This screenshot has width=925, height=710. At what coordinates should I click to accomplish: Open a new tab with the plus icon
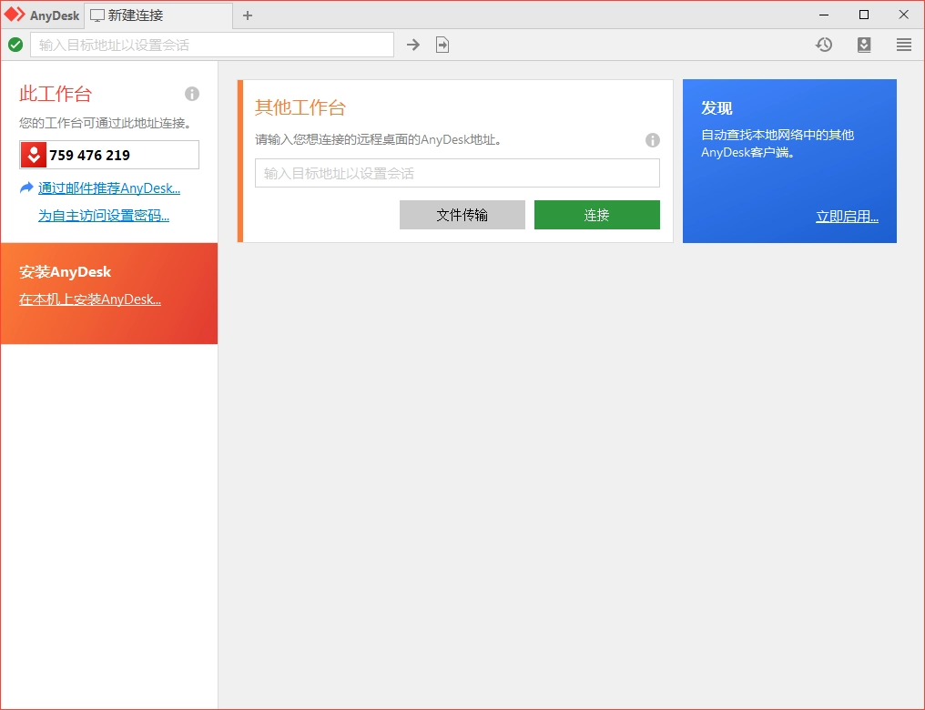tap(247, 15)
